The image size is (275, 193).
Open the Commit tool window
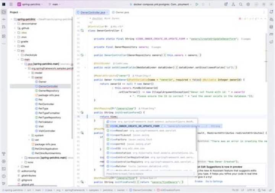pos(4,19)
